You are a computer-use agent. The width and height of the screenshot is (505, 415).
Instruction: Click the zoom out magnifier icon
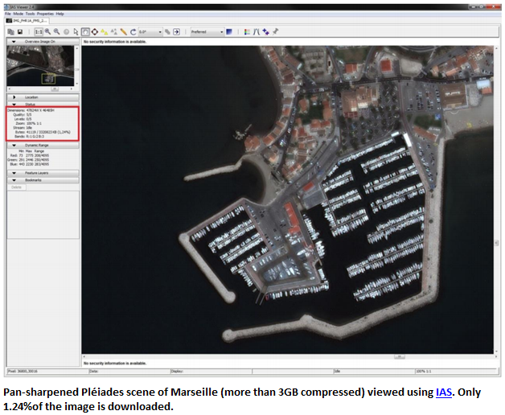(57, 31)
